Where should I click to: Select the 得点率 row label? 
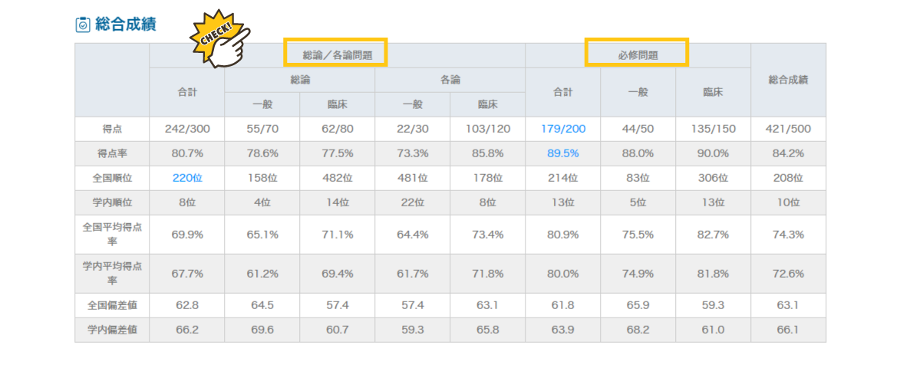(x=112, y=154)
